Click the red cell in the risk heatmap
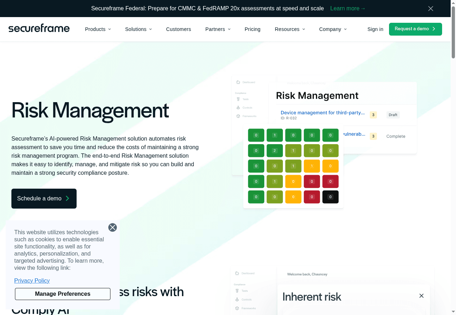Image resolution: width=456 pixels, height=315 pixels. [312, 182]
